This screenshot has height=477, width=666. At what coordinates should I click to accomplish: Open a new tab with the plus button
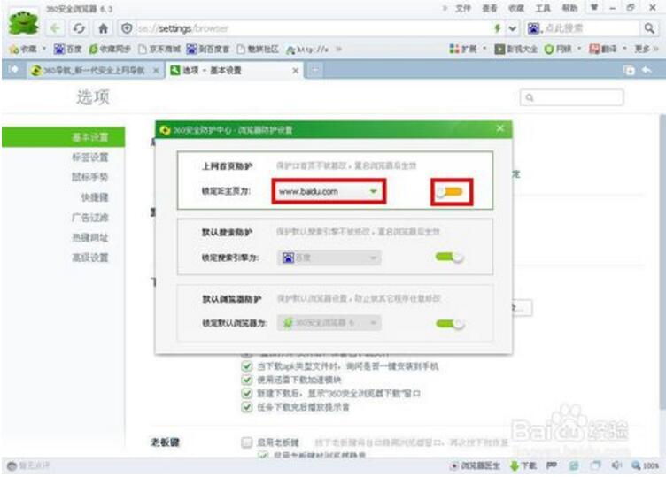pyautogui.click(x=314, y=70)
